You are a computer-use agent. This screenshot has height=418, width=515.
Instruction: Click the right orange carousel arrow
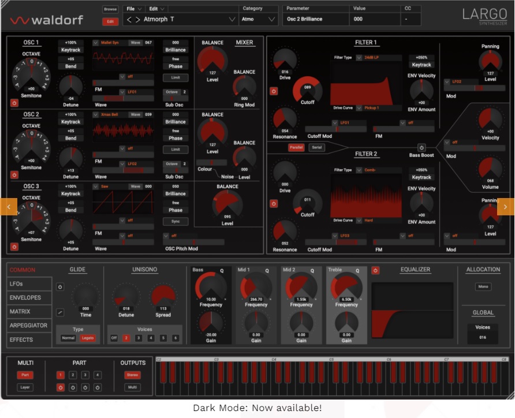click(506, 207)
